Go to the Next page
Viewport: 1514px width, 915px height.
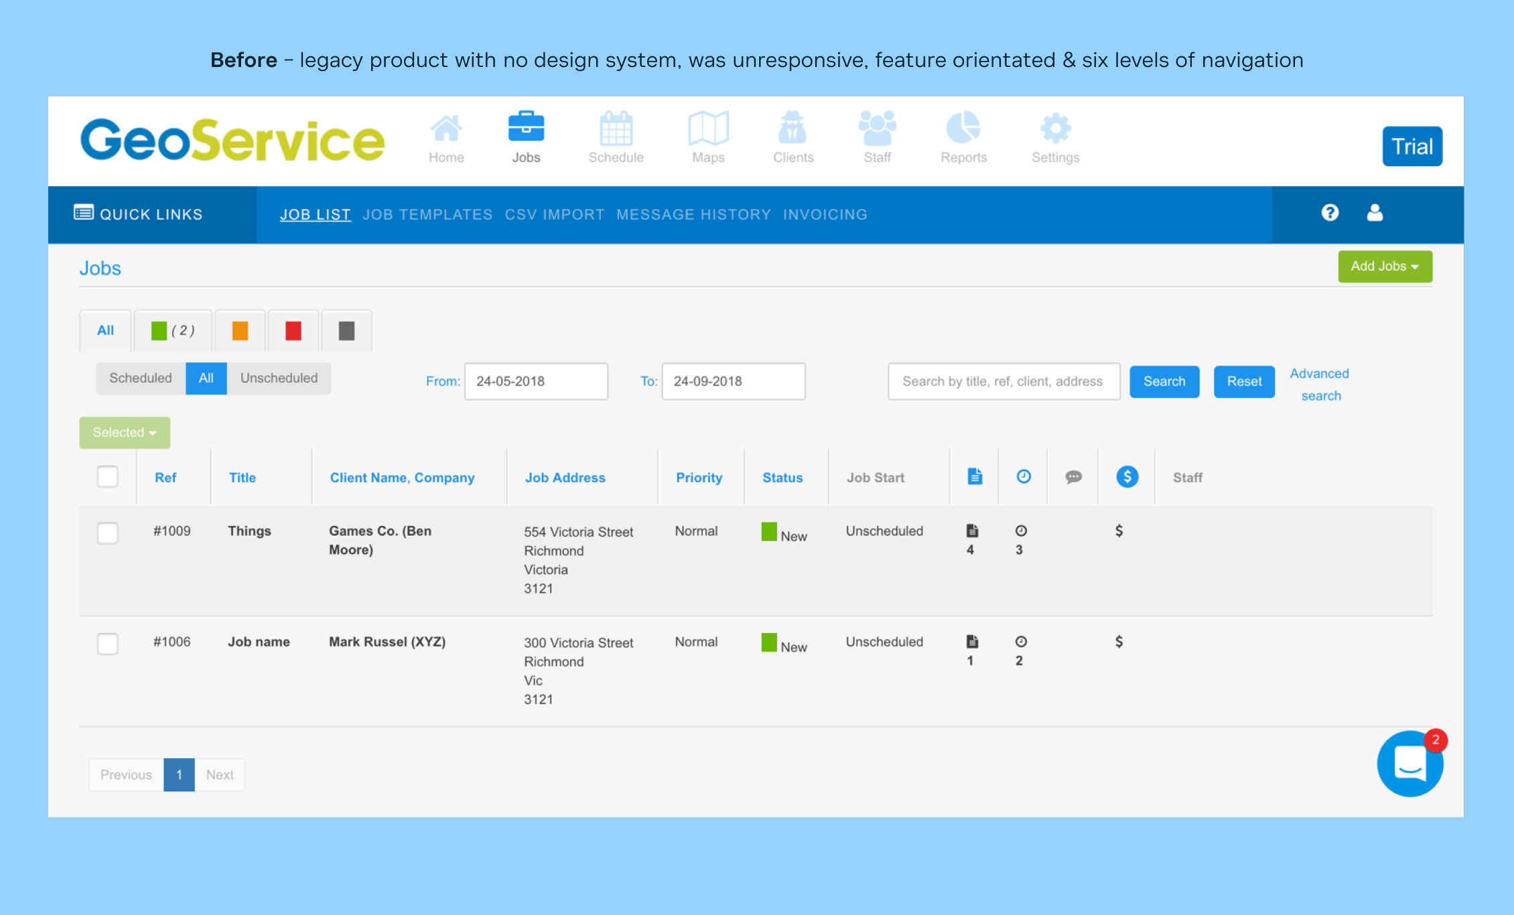point(220,775)
